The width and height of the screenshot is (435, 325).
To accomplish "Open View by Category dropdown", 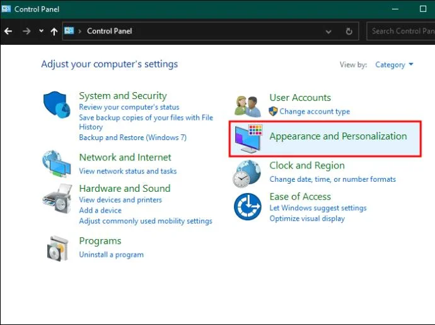I will pyautogui.click(x=394, y=65).
